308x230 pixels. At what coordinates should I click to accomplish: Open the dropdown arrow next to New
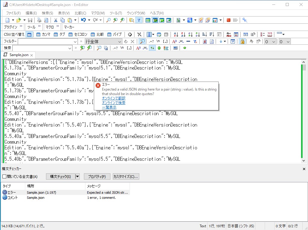tap(13, 20)
